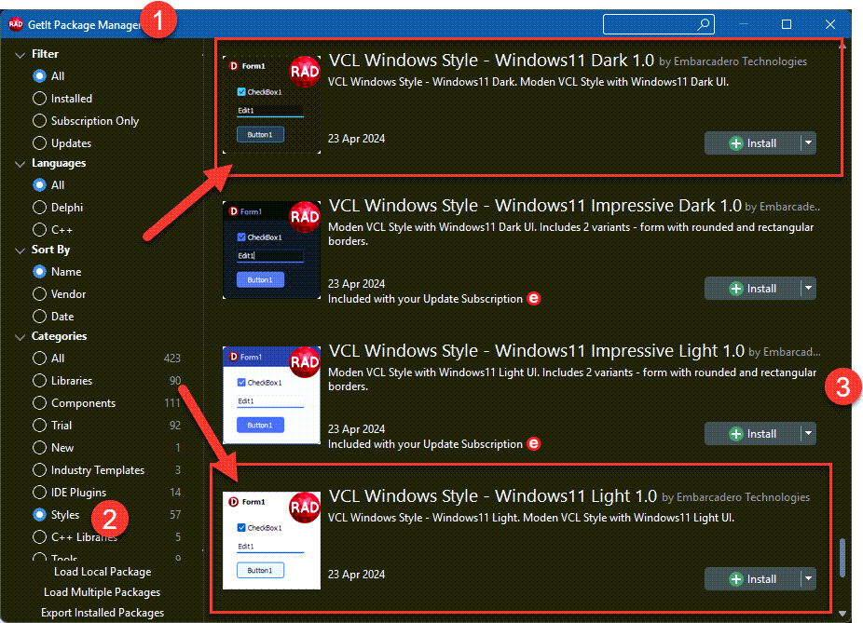Select the Industry Templates category
Viewport: 863px width, 623px height.
coord(39,470)
